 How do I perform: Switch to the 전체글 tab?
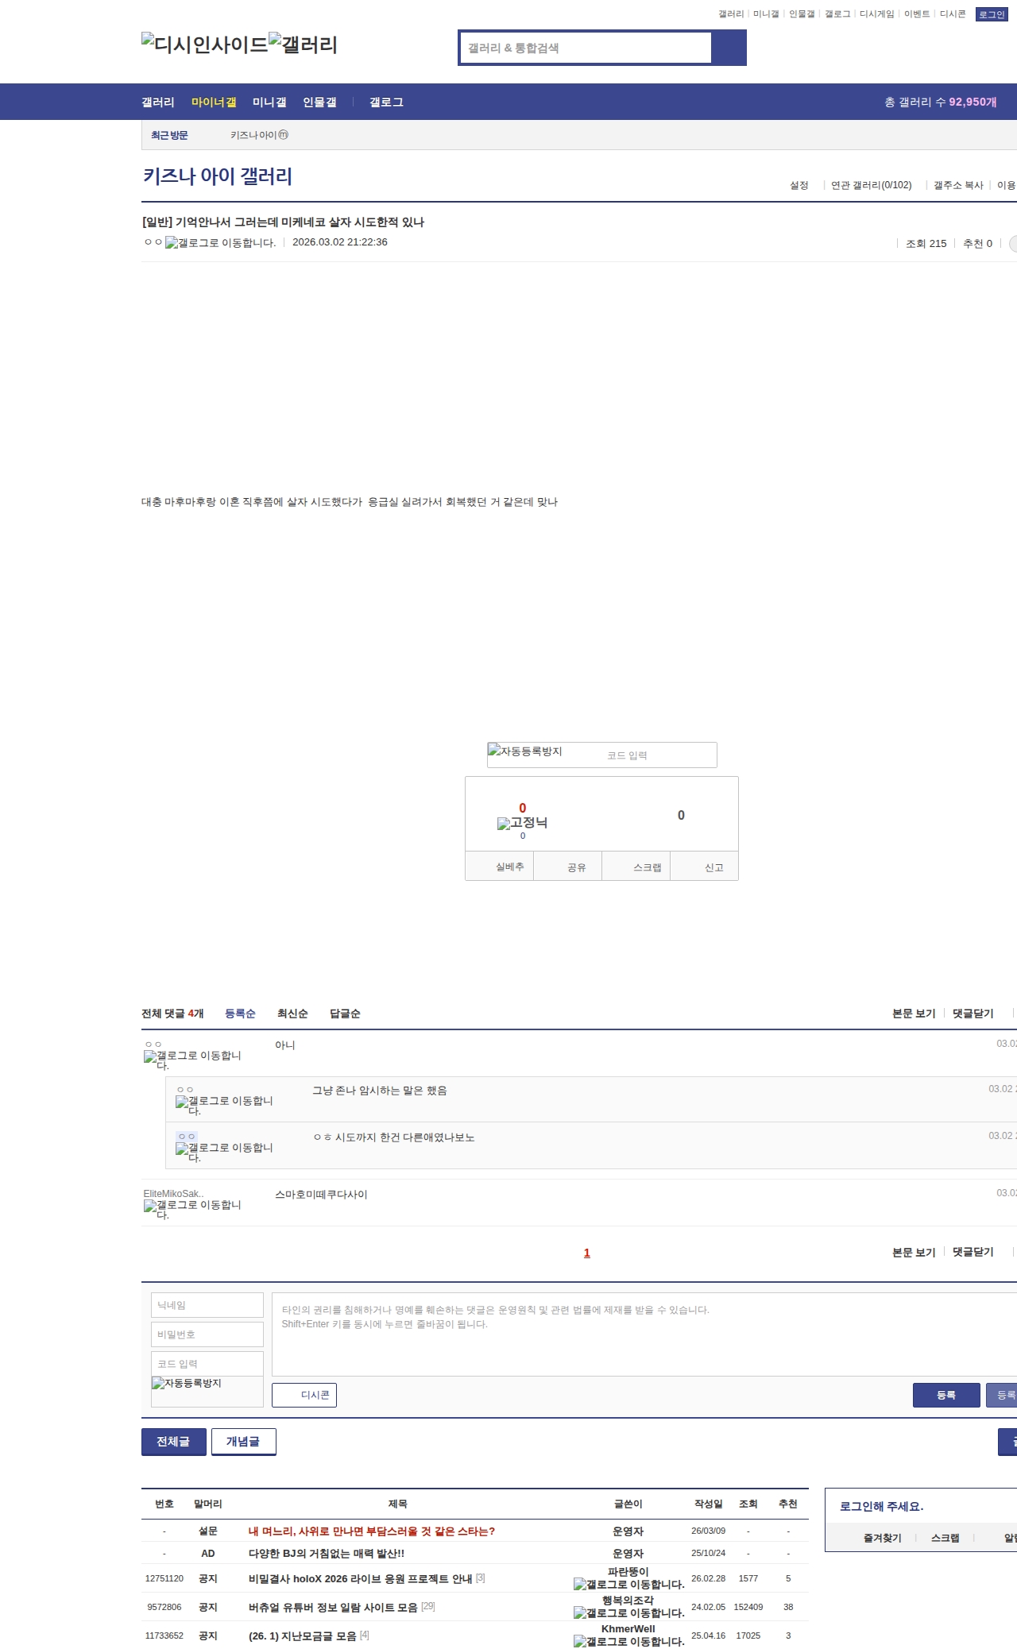click(174, 1442)
